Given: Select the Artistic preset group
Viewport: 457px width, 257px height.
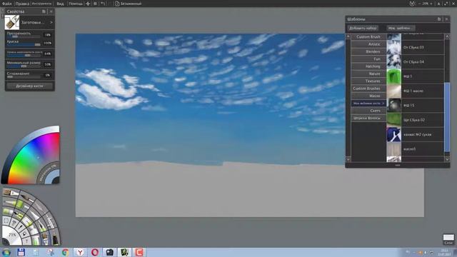Looking at the screenshot, I should click(368, 44).
